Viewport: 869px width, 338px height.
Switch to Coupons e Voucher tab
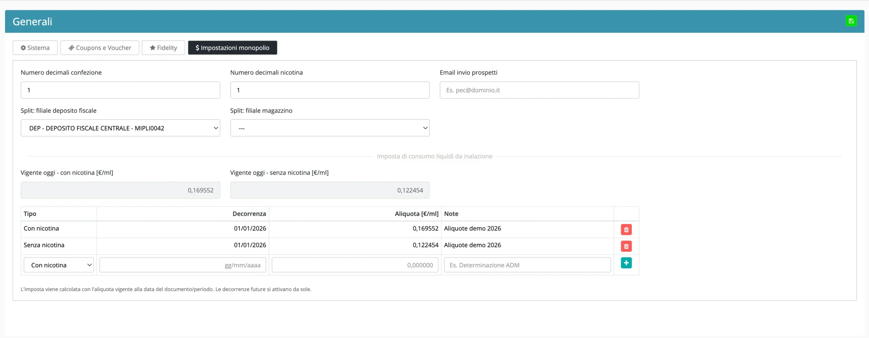pos(100,48)
